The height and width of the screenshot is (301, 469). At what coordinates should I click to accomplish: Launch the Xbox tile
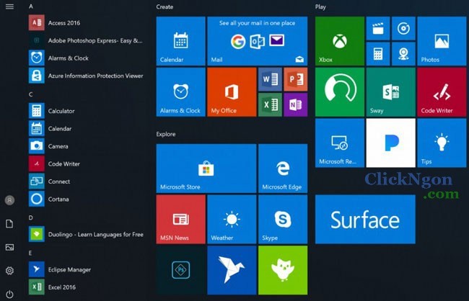point(340,41)
